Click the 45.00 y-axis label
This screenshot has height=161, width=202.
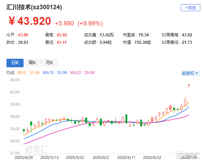pyautogui.click(x=15, y=80)
